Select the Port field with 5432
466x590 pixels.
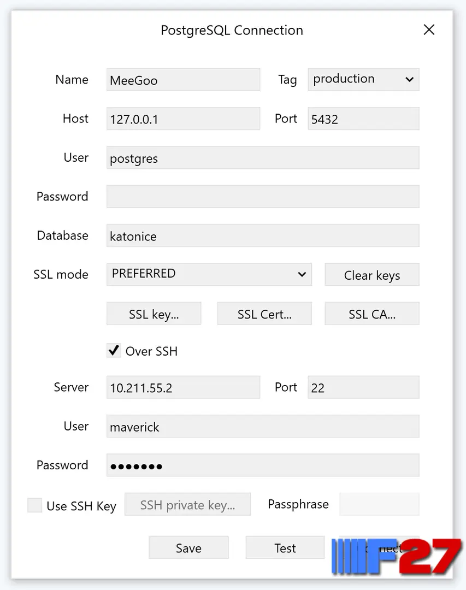pyautogui.click(x=363, y=119)
